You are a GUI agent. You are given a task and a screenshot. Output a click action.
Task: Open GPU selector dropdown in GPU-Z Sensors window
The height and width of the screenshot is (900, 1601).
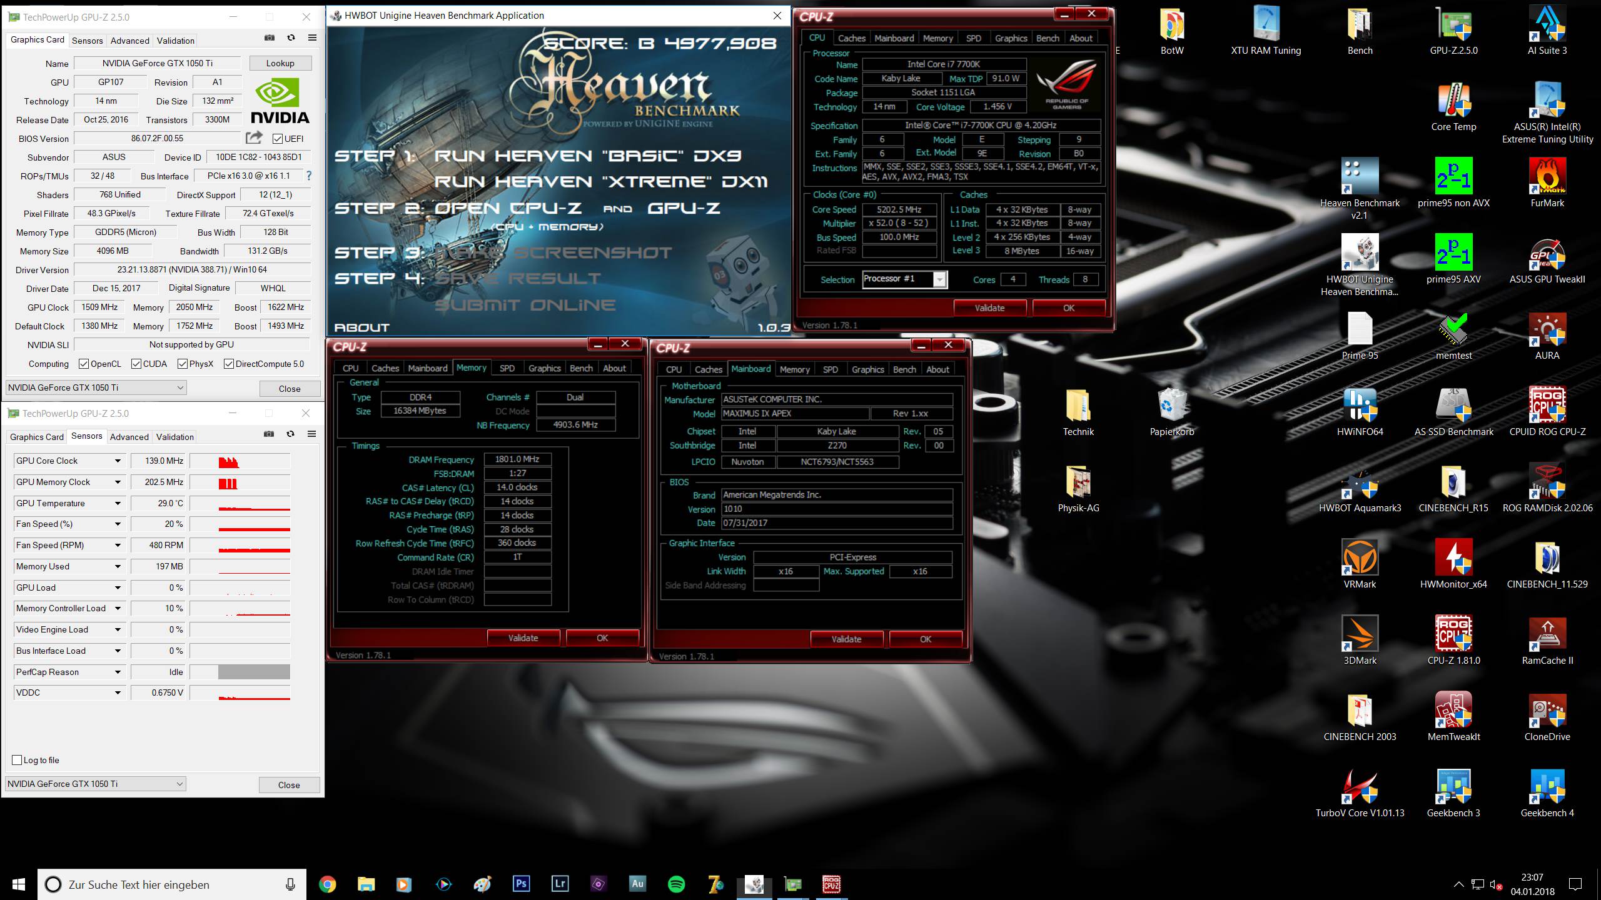click(x=96, y=784)
